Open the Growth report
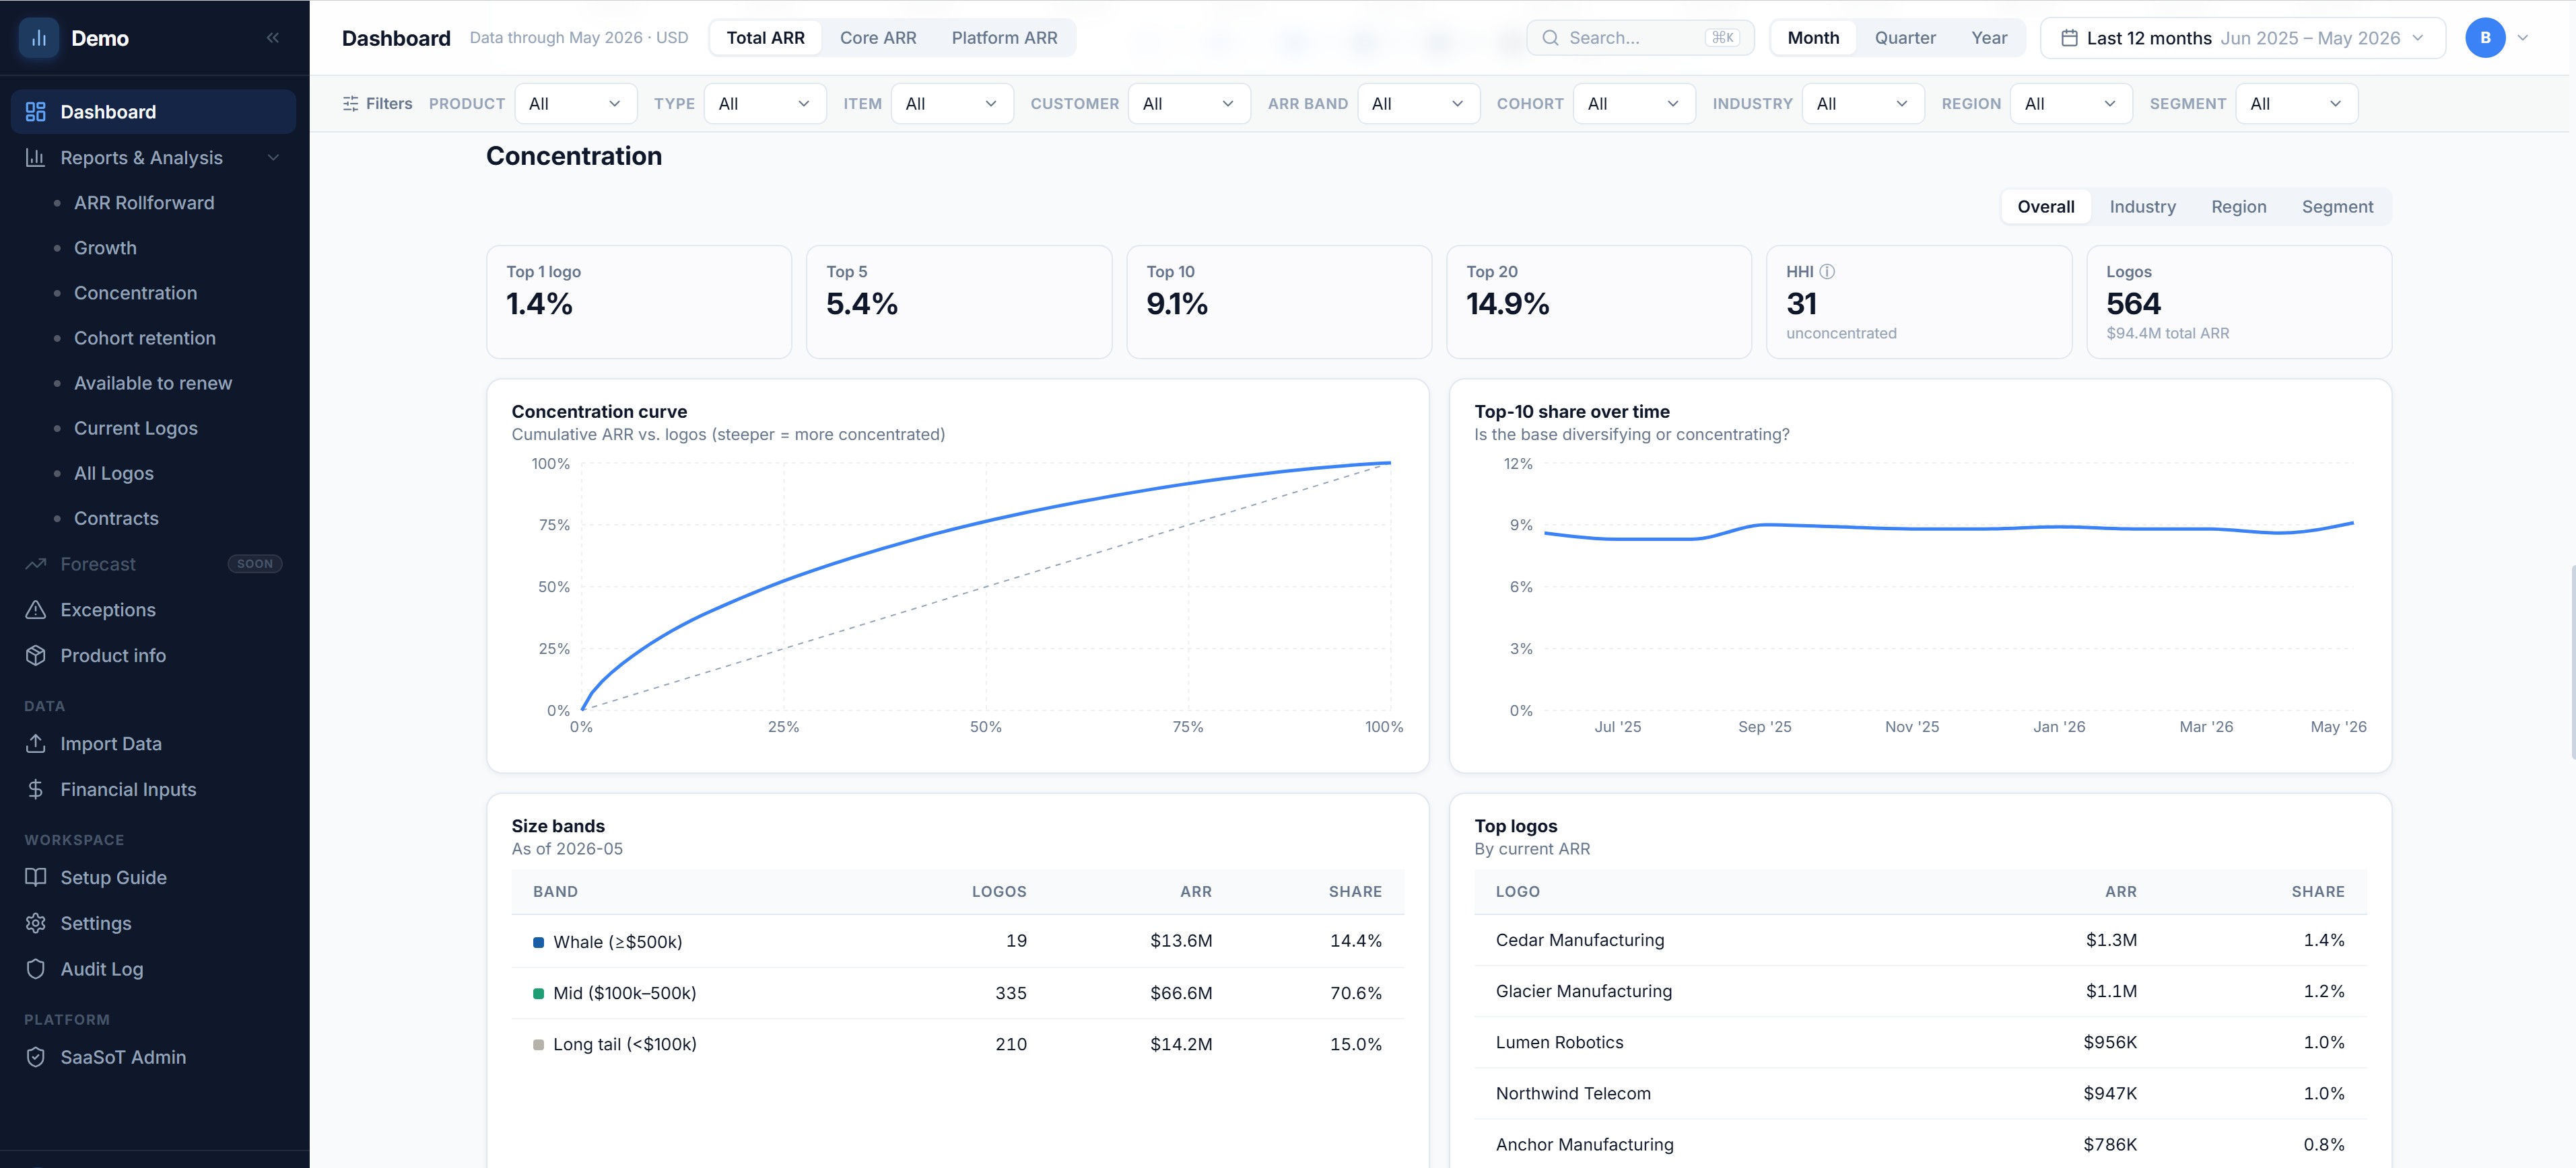The width and height of the screenshot is (2576, 1168). [105, 248]
